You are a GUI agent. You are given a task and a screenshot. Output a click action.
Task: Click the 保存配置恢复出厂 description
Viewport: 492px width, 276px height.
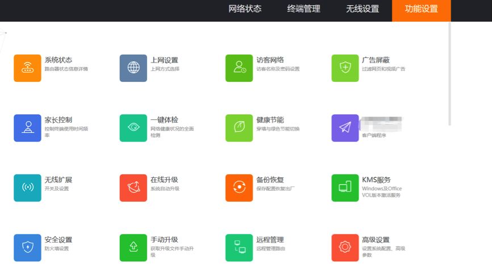point(276,189)
